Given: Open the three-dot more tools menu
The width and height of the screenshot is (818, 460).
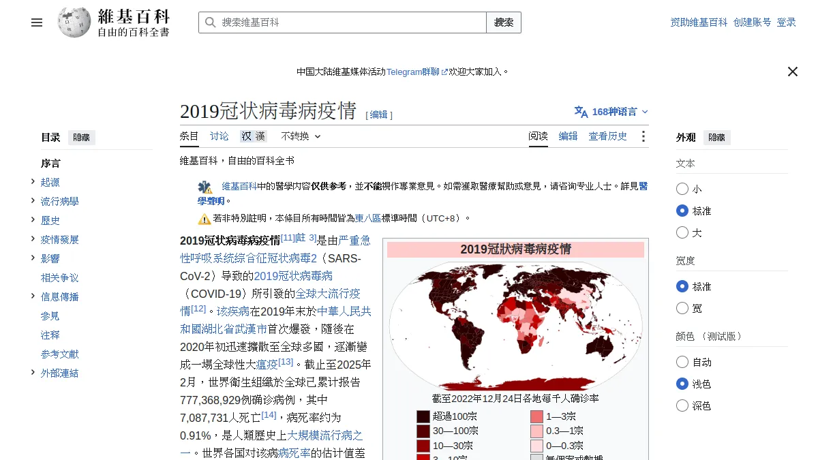Looking at the screenshot, I should (x=643, y=136).
